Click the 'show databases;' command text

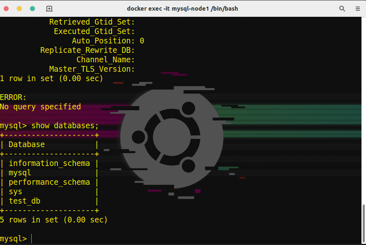(x=65, y=126)
